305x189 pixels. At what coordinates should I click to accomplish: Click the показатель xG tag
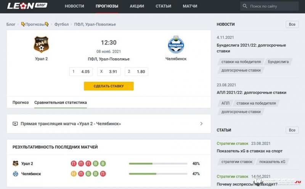272,162
